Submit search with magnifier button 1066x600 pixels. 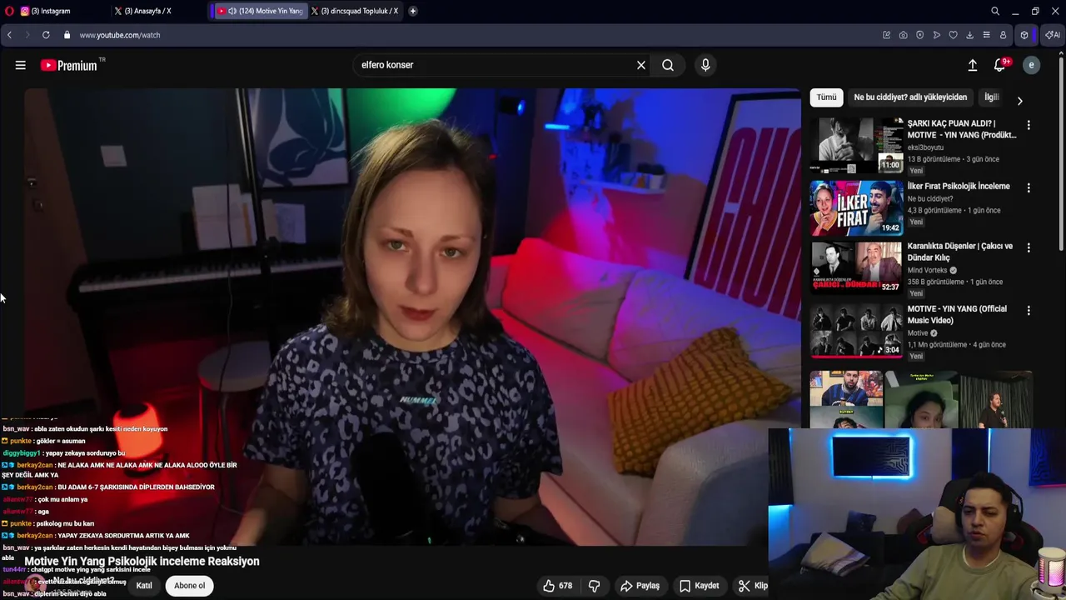668,65
